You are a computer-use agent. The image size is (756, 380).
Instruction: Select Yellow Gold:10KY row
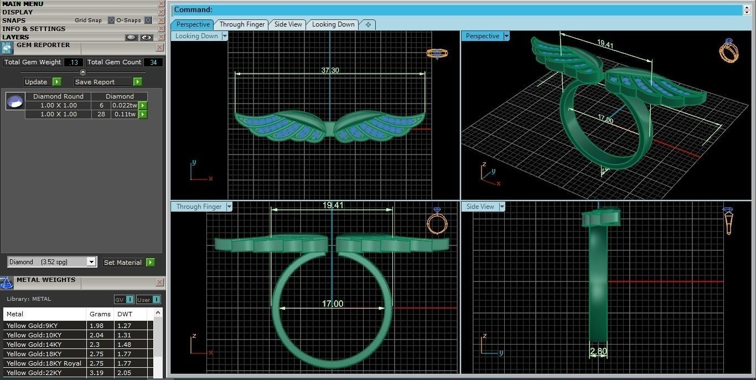[x=78, y=335]
